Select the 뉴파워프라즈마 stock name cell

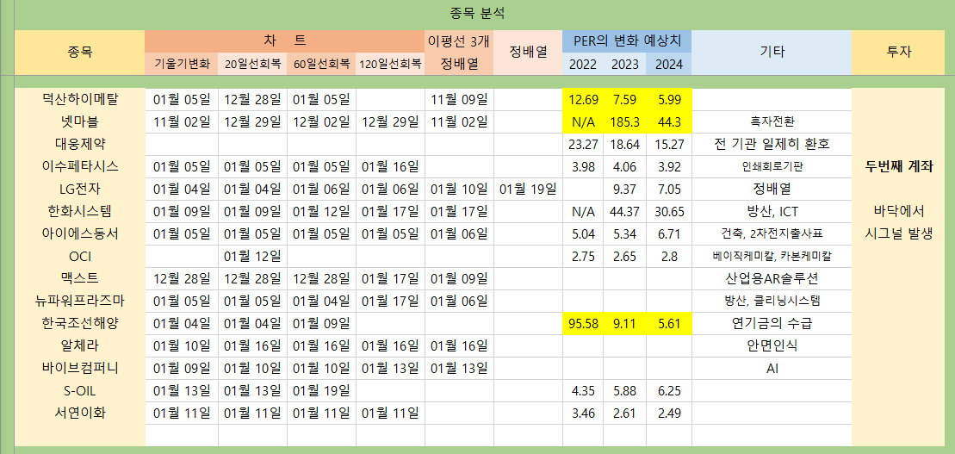tap(80, 301)
